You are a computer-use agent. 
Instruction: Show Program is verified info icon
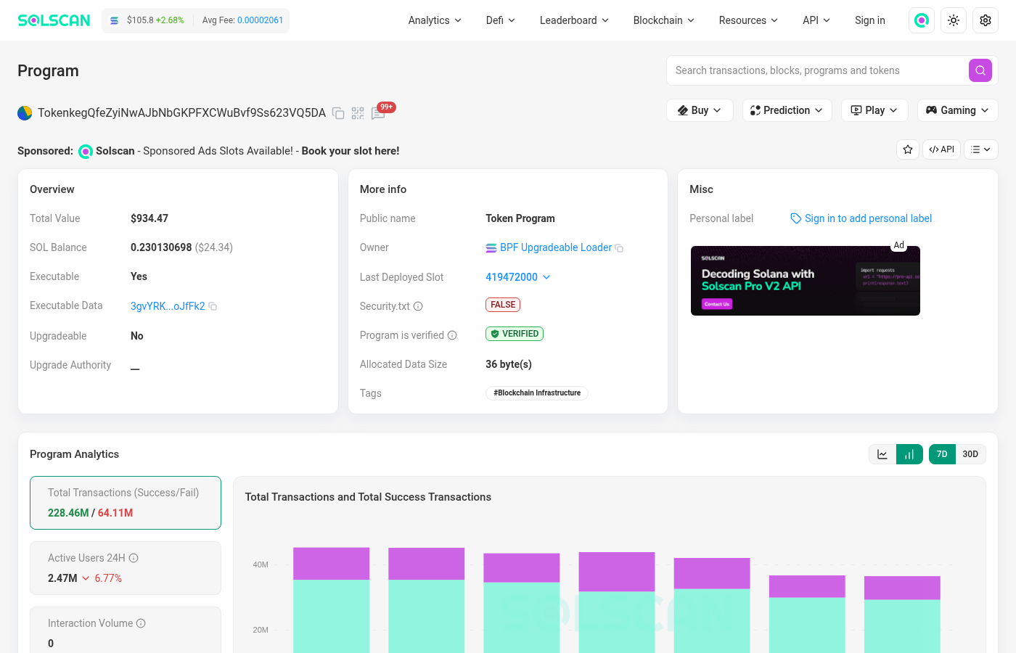tap(452, 335)
